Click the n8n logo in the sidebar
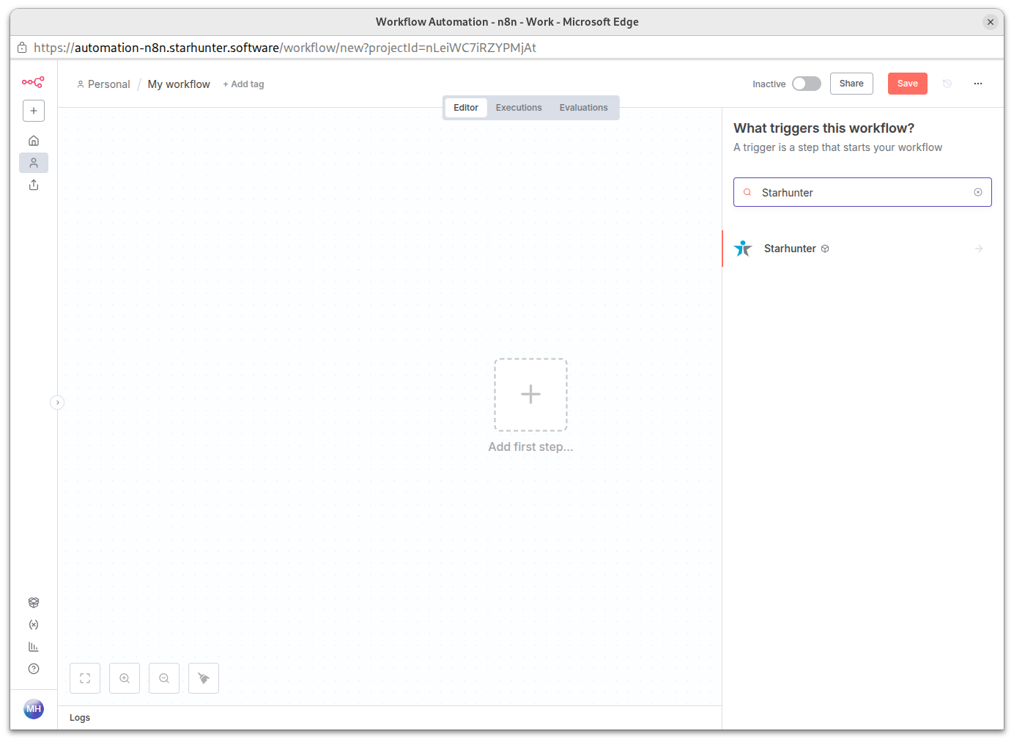Image resolution: width=1014 pixels, height=742 pixels. click(33, 82)
